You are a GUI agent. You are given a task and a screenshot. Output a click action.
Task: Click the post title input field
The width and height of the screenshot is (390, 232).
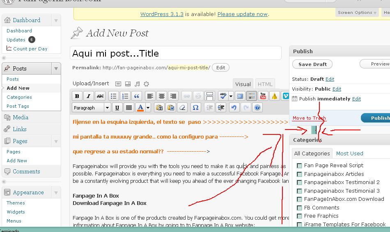pos(176,53)
